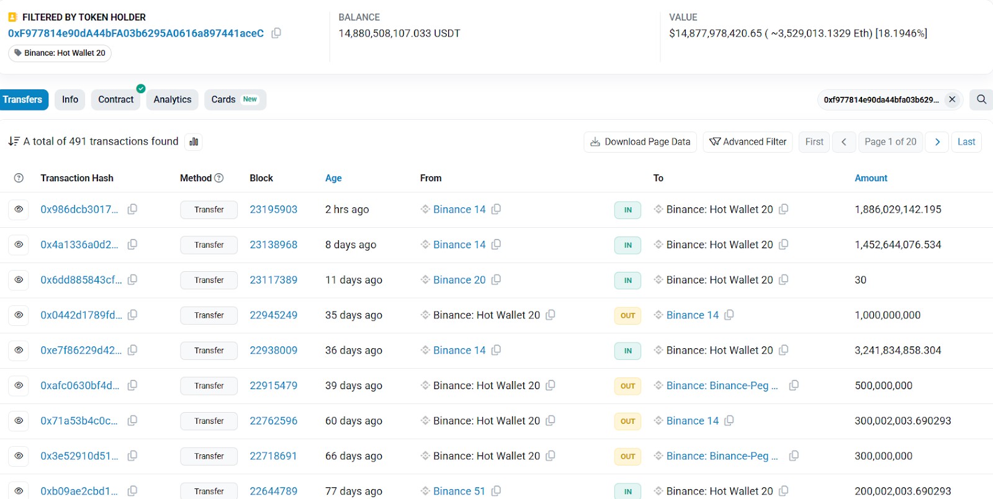Toggle Age column format
Screen dimensions: 993x499
click(x=333, y=178)
